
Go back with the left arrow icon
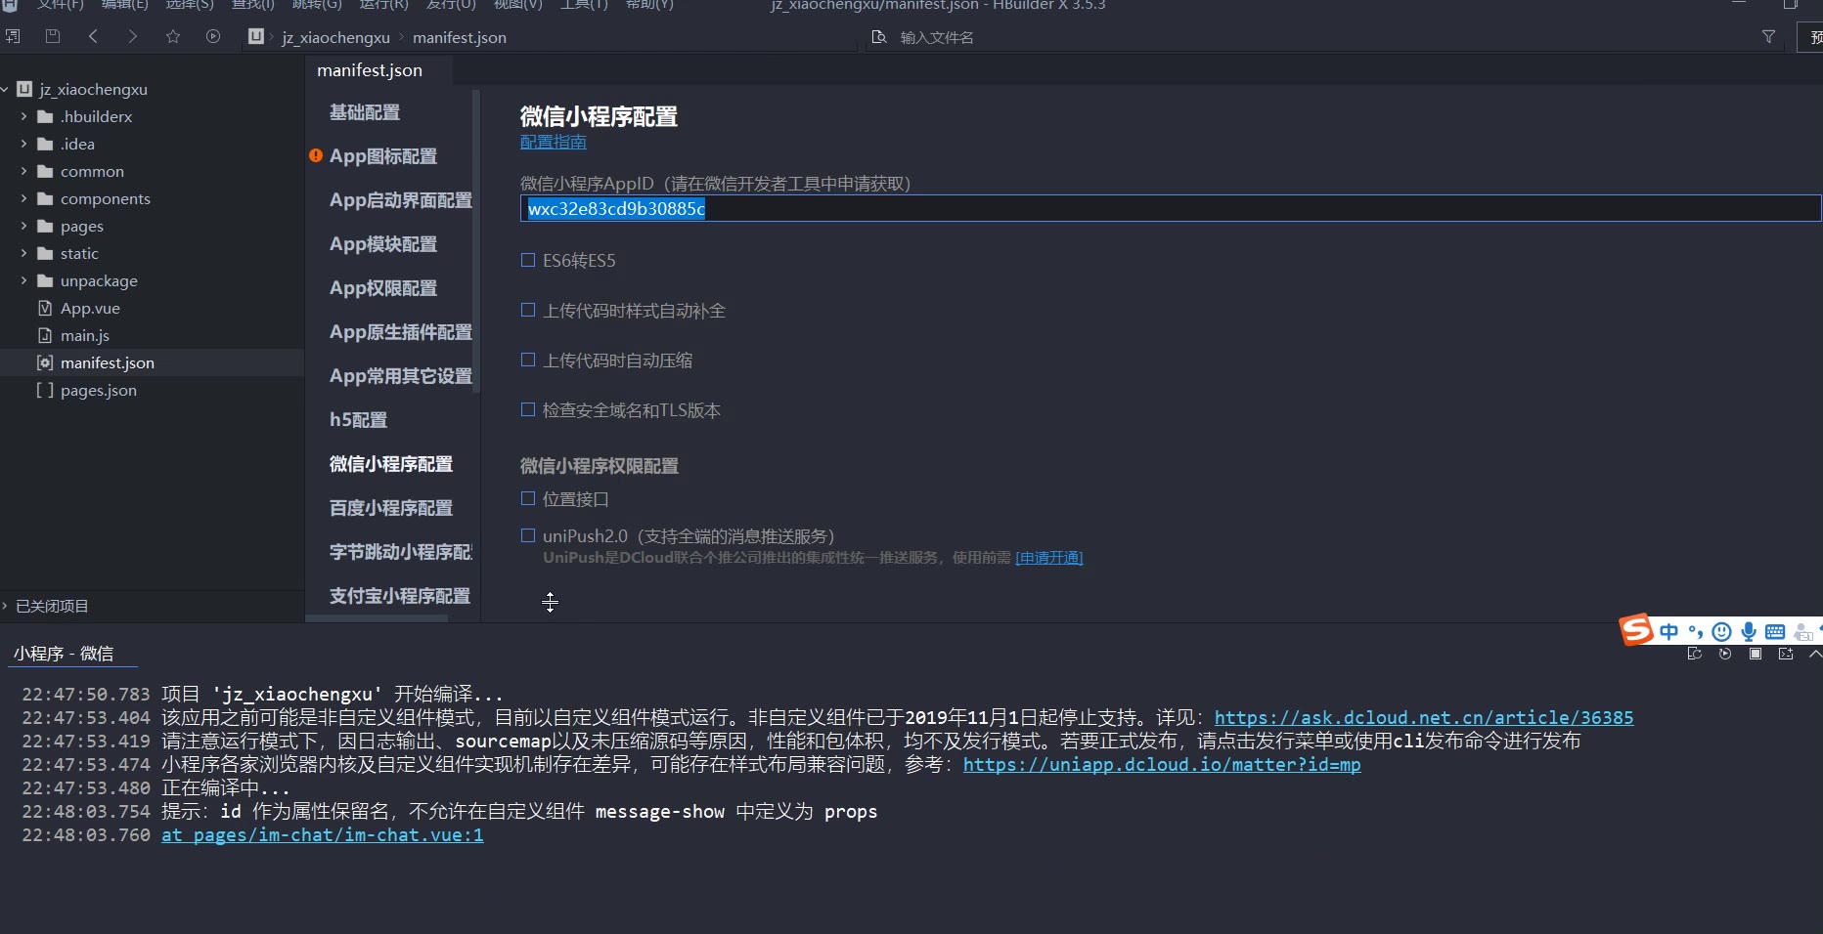[x=93, y=37]
